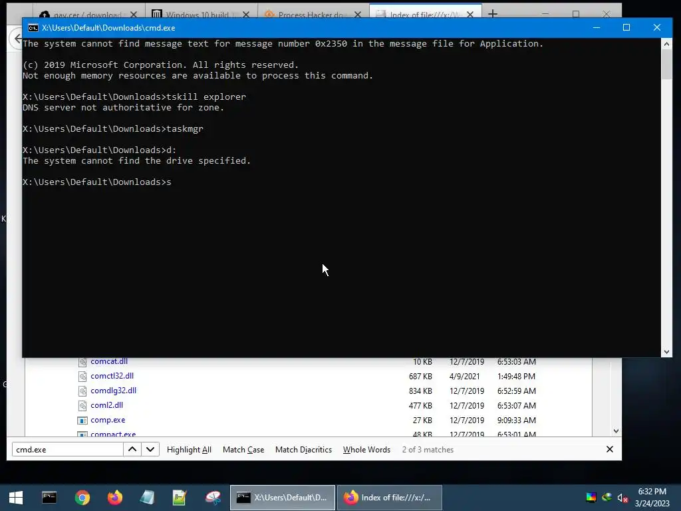Click the Firefox back arrow button

pyautogui.click(x=17, y=39)
